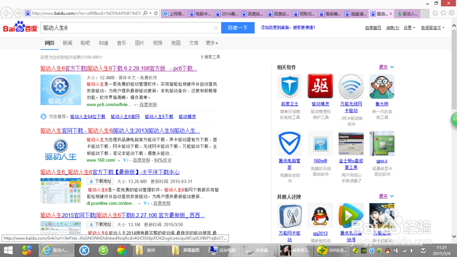
Task: Switch to the 上网导... browser tab
Action: [174, 14]
